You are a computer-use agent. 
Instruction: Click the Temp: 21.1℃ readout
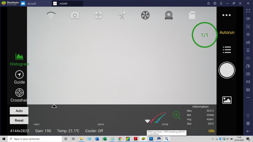coord(68,131)
